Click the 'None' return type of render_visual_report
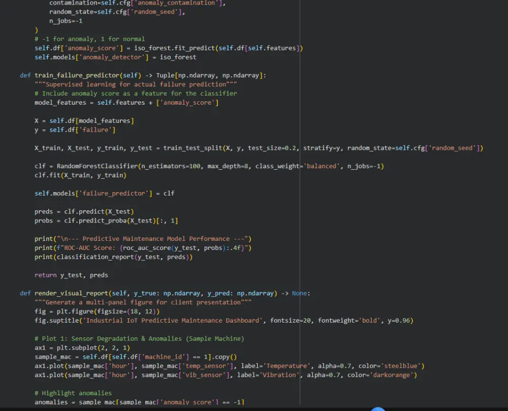The height and width of the screenshot is (411, 508). point(299,293)
